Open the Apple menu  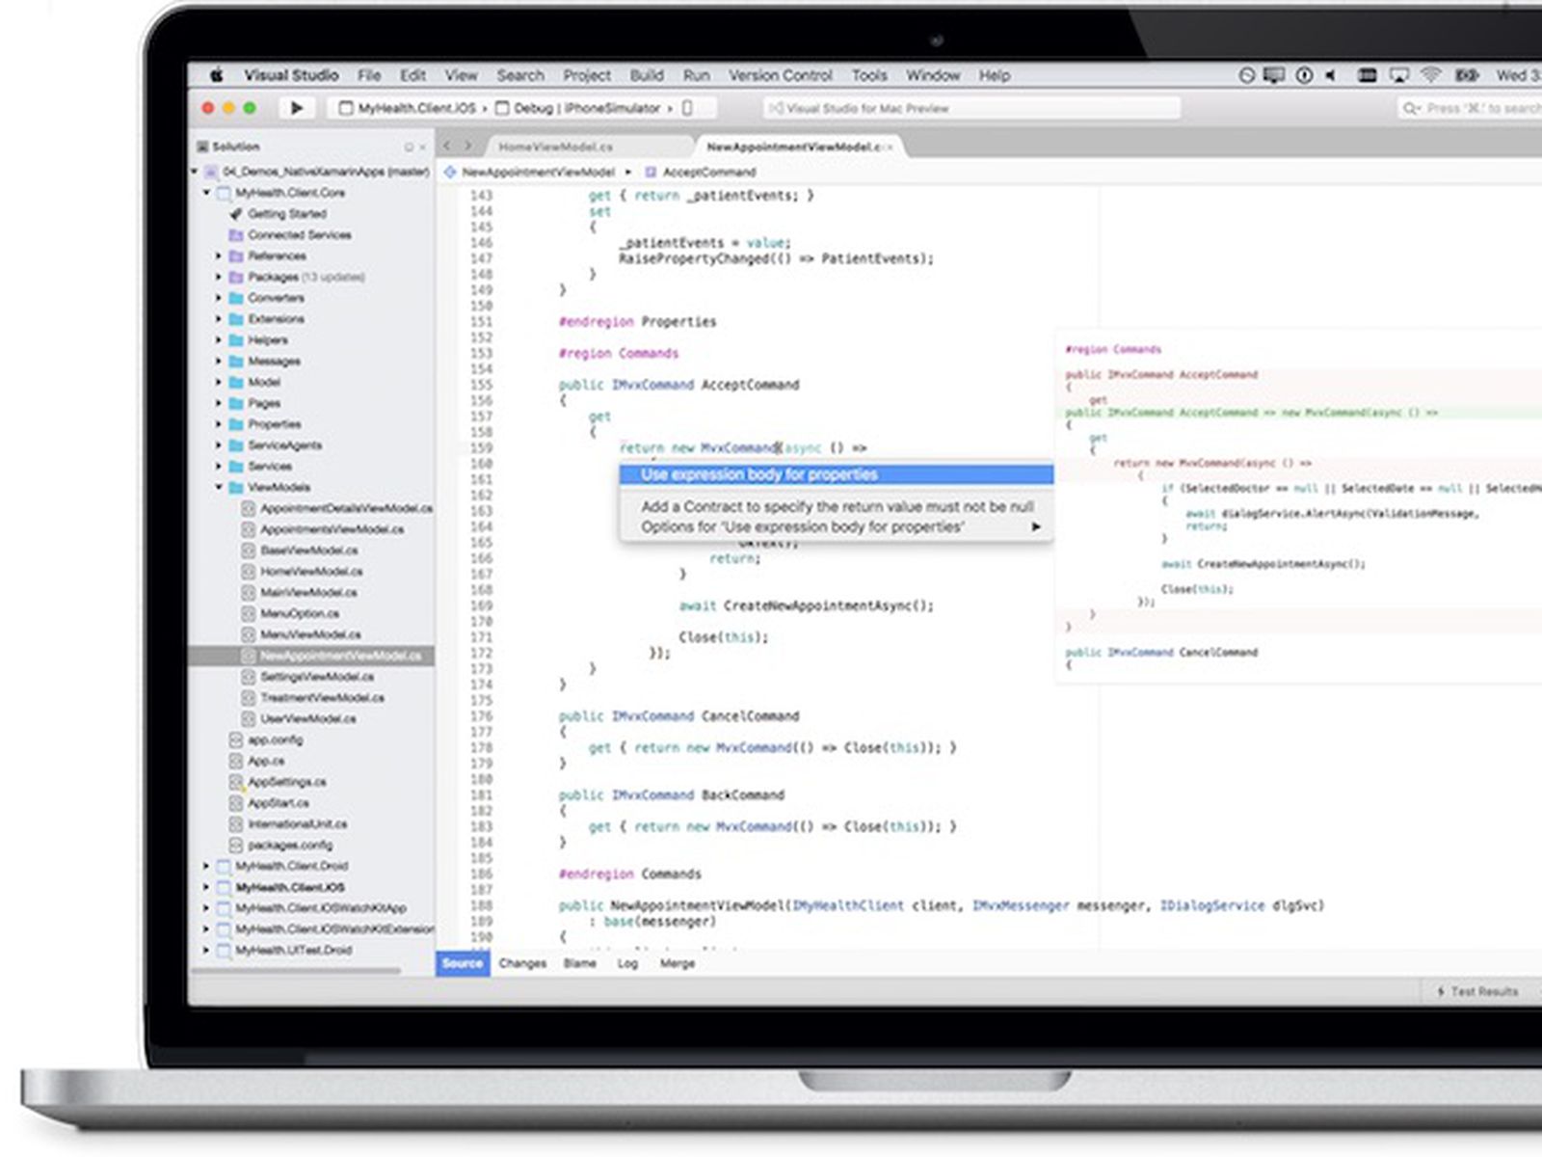[217, 75]
